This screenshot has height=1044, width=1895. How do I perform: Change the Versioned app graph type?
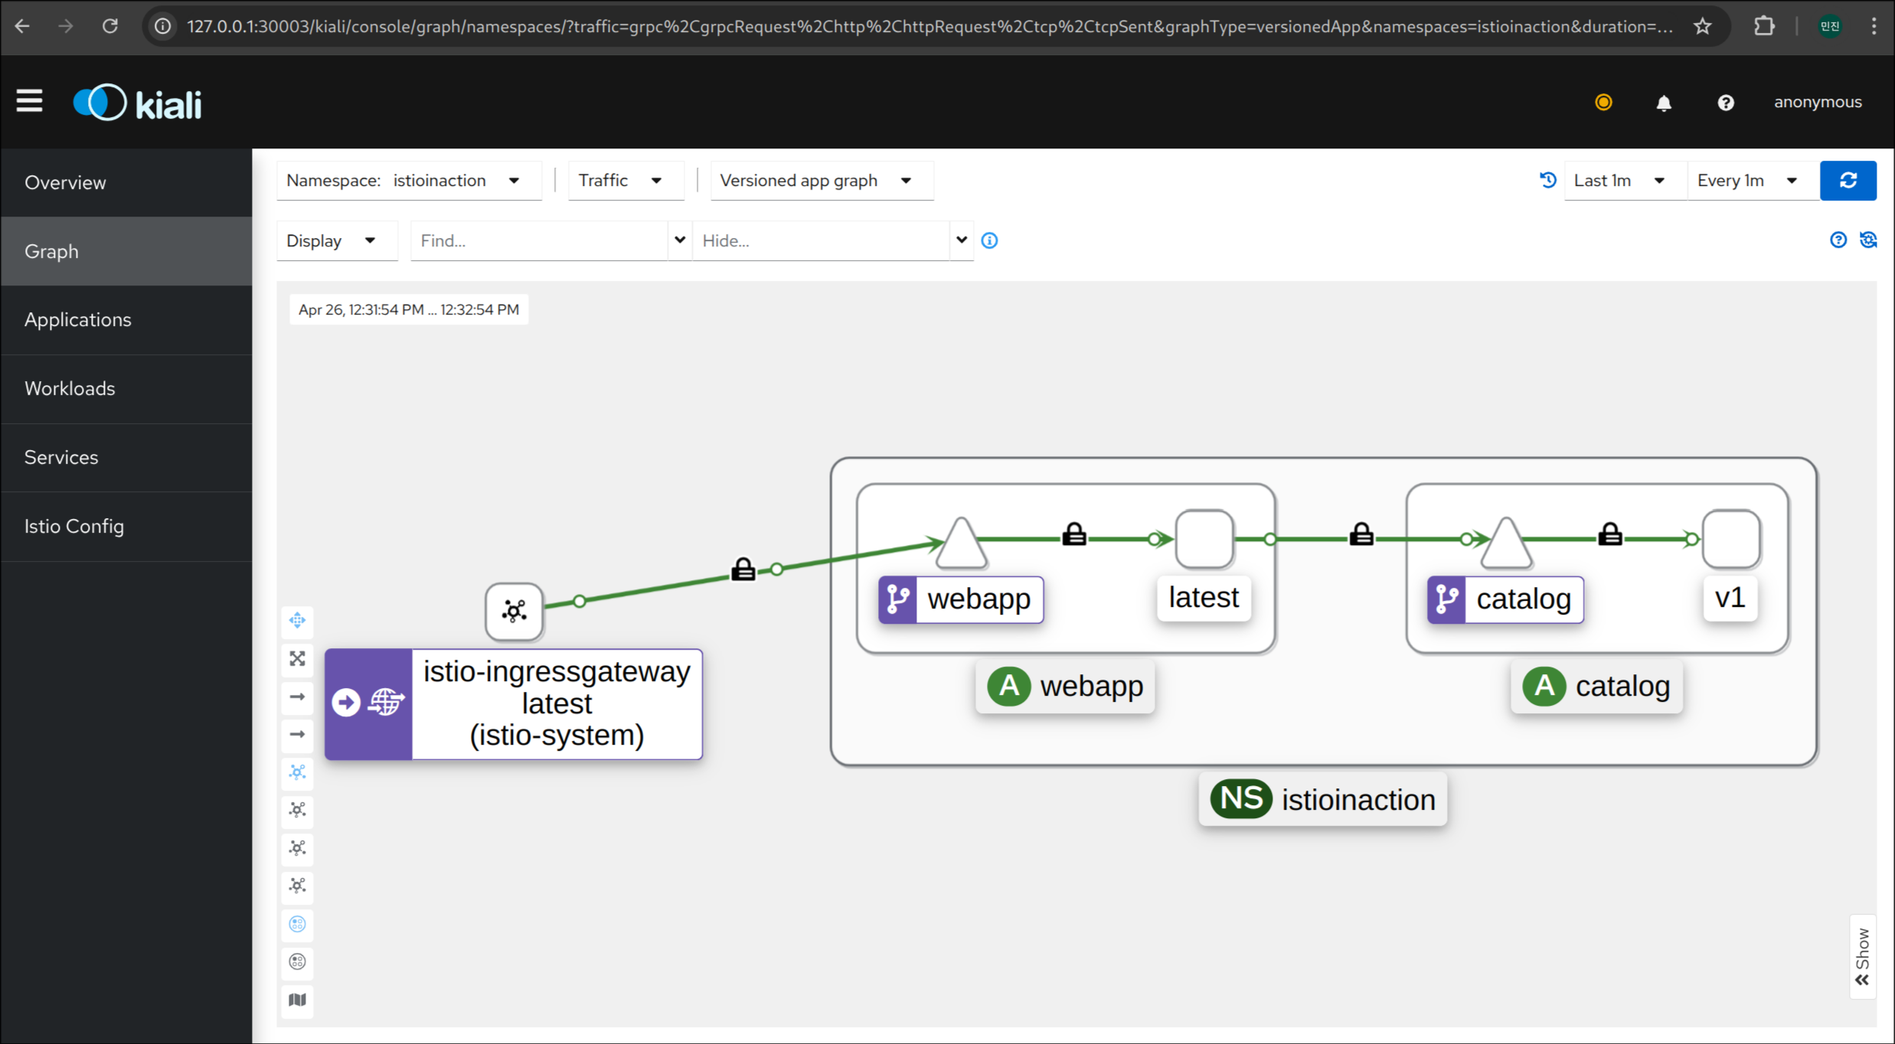(822, 181)
